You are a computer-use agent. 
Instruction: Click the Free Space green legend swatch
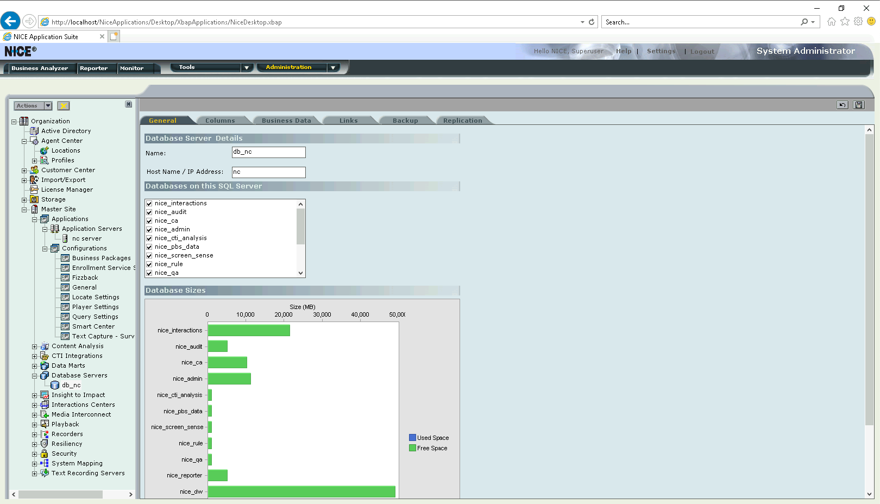[x=412, y=448]
